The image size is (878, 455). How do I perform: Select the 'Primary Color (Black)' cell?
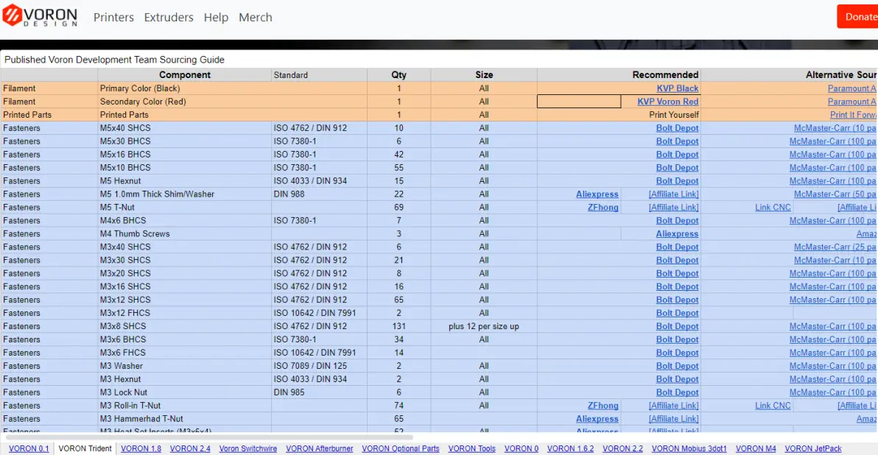click(x=185, y=88)
